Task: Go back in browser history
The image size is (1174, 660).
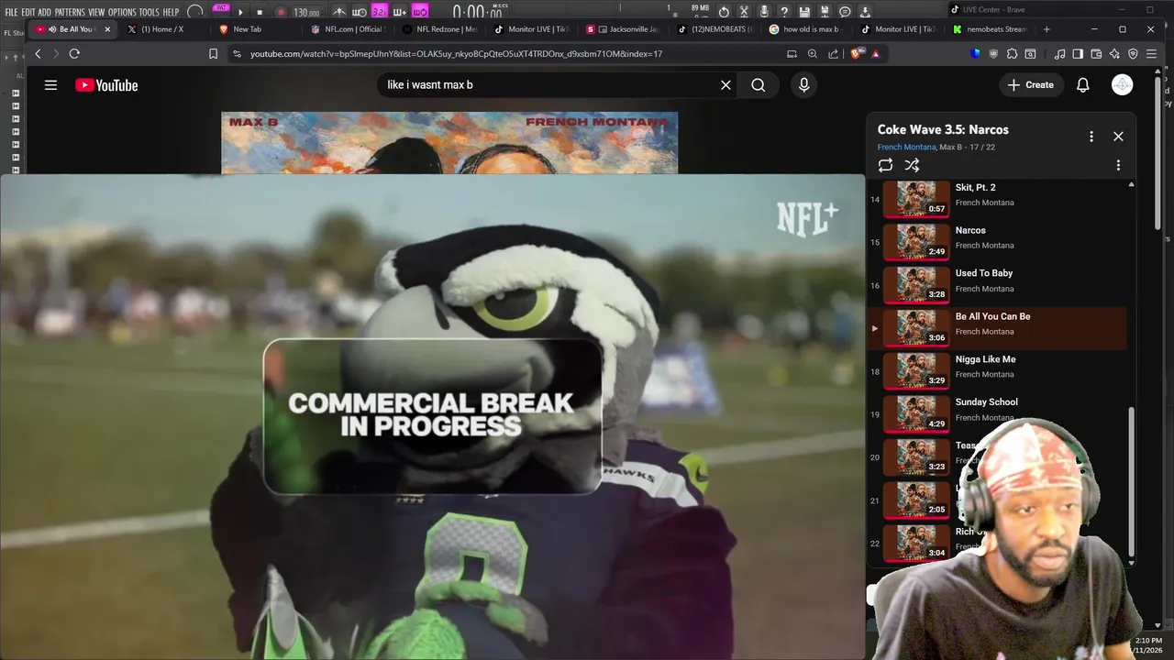Action: pos(38,54)
